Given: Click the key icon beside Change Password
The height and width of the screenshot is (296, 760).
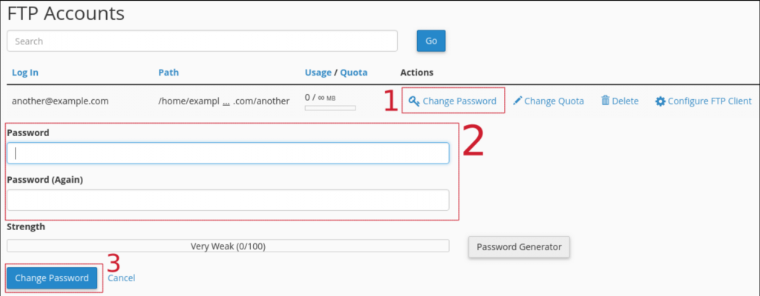Looking at the screenshot, I should tap(414, 101).
